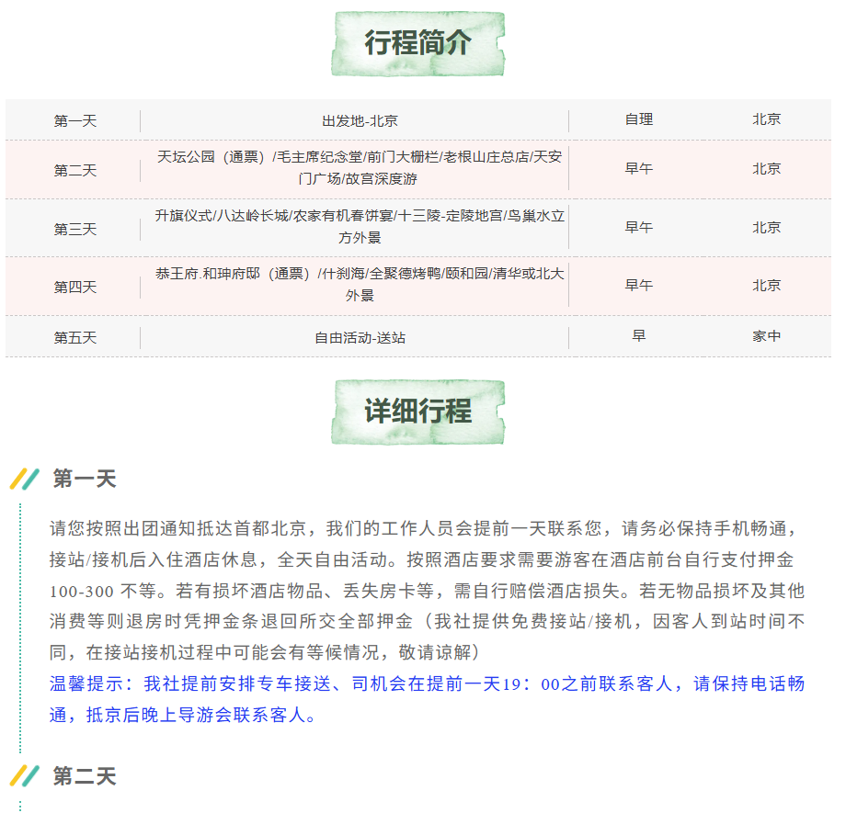Select the 第五天 cell in the table

coord(75,337)
